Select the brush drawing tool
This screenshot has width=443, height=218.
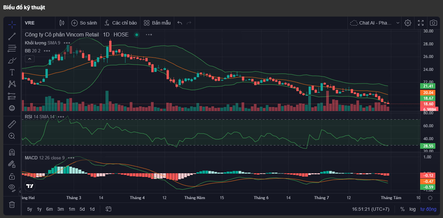[x=12, y=60]
